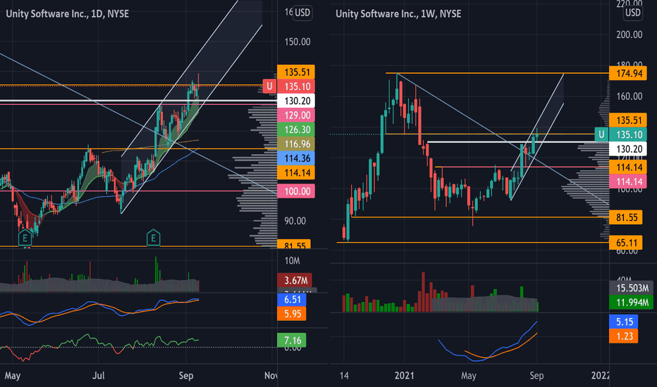Click the earnings E marker in August
The width and height of the screenshot is (657, 387).
click(154, 238)
